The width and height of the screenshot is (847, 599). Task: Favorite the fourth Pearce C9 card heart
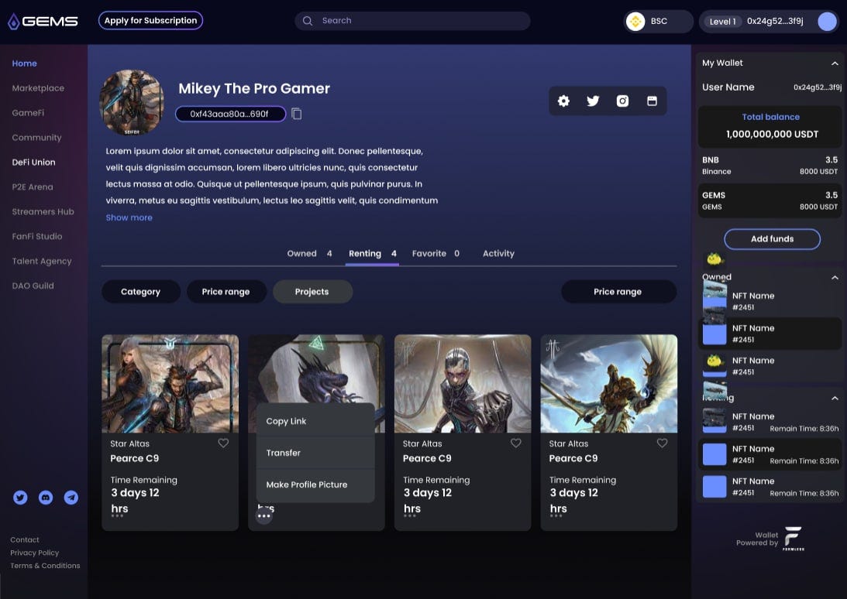coord(663,443)
